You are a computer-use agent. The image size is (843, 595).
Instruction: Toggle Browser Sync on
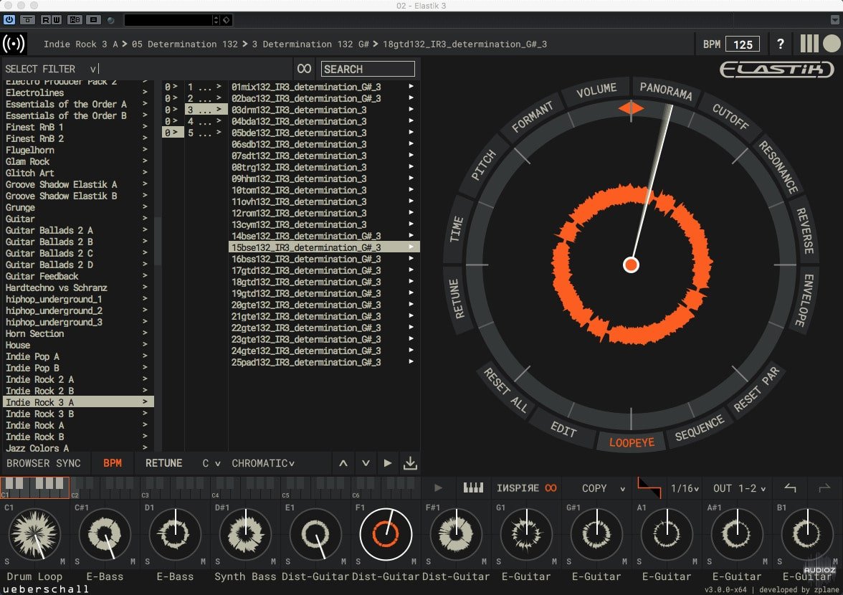pos(44,463)
